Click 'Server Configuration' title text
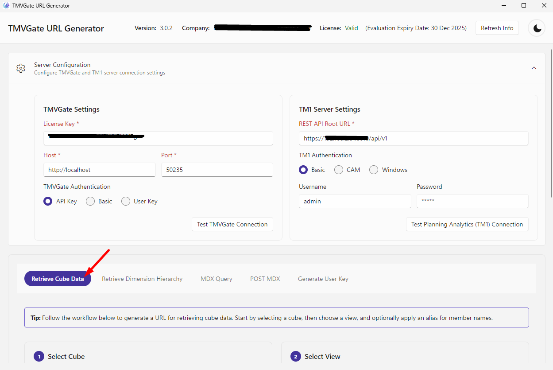The image size is (553, 370). coord(62,65)
